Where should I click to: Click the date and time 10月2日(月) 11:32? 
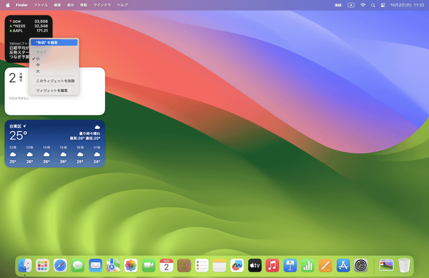tap(407, 5)
